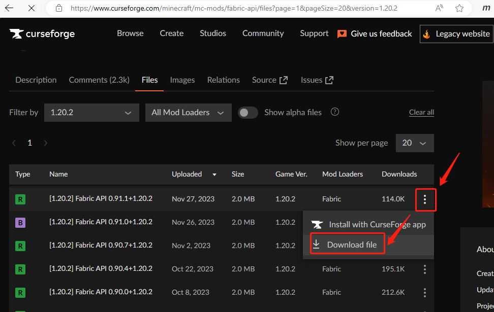Open the Support navigation link

(x=314, y=33)
